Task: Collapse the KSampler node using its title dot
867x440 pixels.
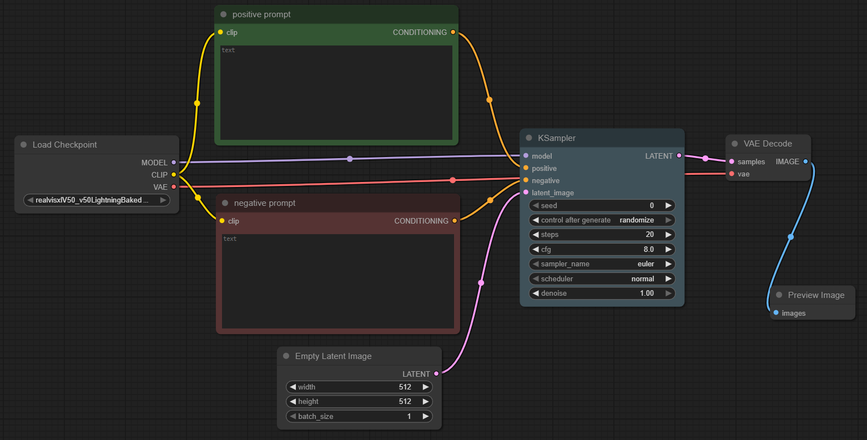Action: 529,138
